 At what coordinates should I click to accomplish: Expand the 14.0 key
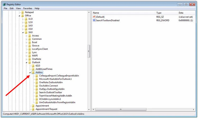pos(23,26)
